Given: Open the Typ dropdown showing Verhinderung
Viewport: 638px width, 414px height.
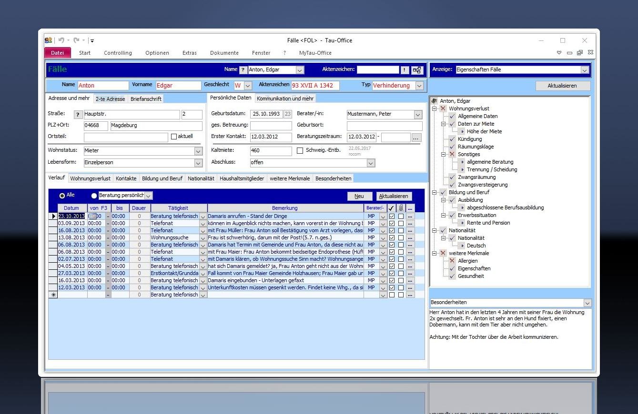Looking at the screenshot, I should [x=419, y=86].
